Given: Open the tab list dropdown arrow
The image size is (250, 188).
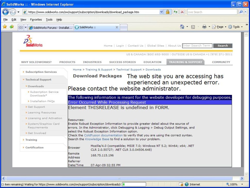Looking at the screenshot, I should pyautogui.click(x=26, y=27).
